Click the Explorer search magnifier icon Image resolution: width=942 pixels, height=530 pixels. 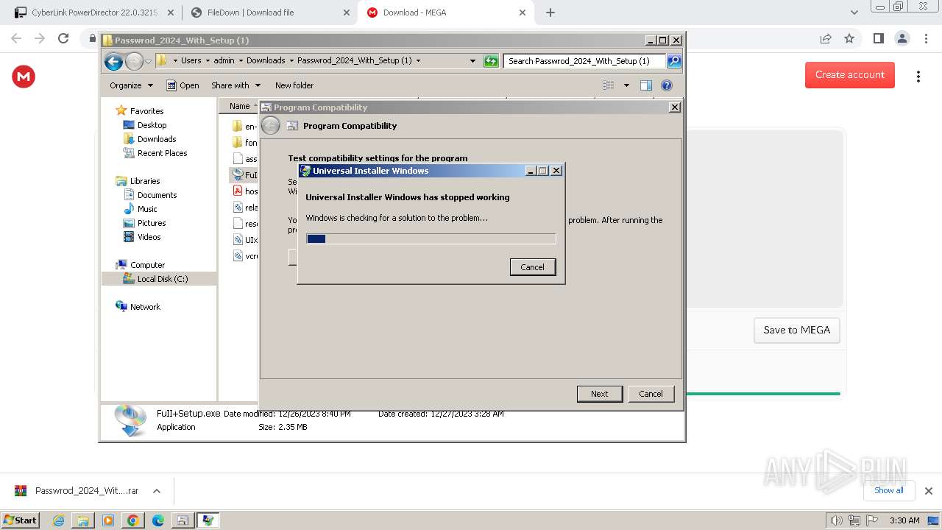(x=673, y=61)
